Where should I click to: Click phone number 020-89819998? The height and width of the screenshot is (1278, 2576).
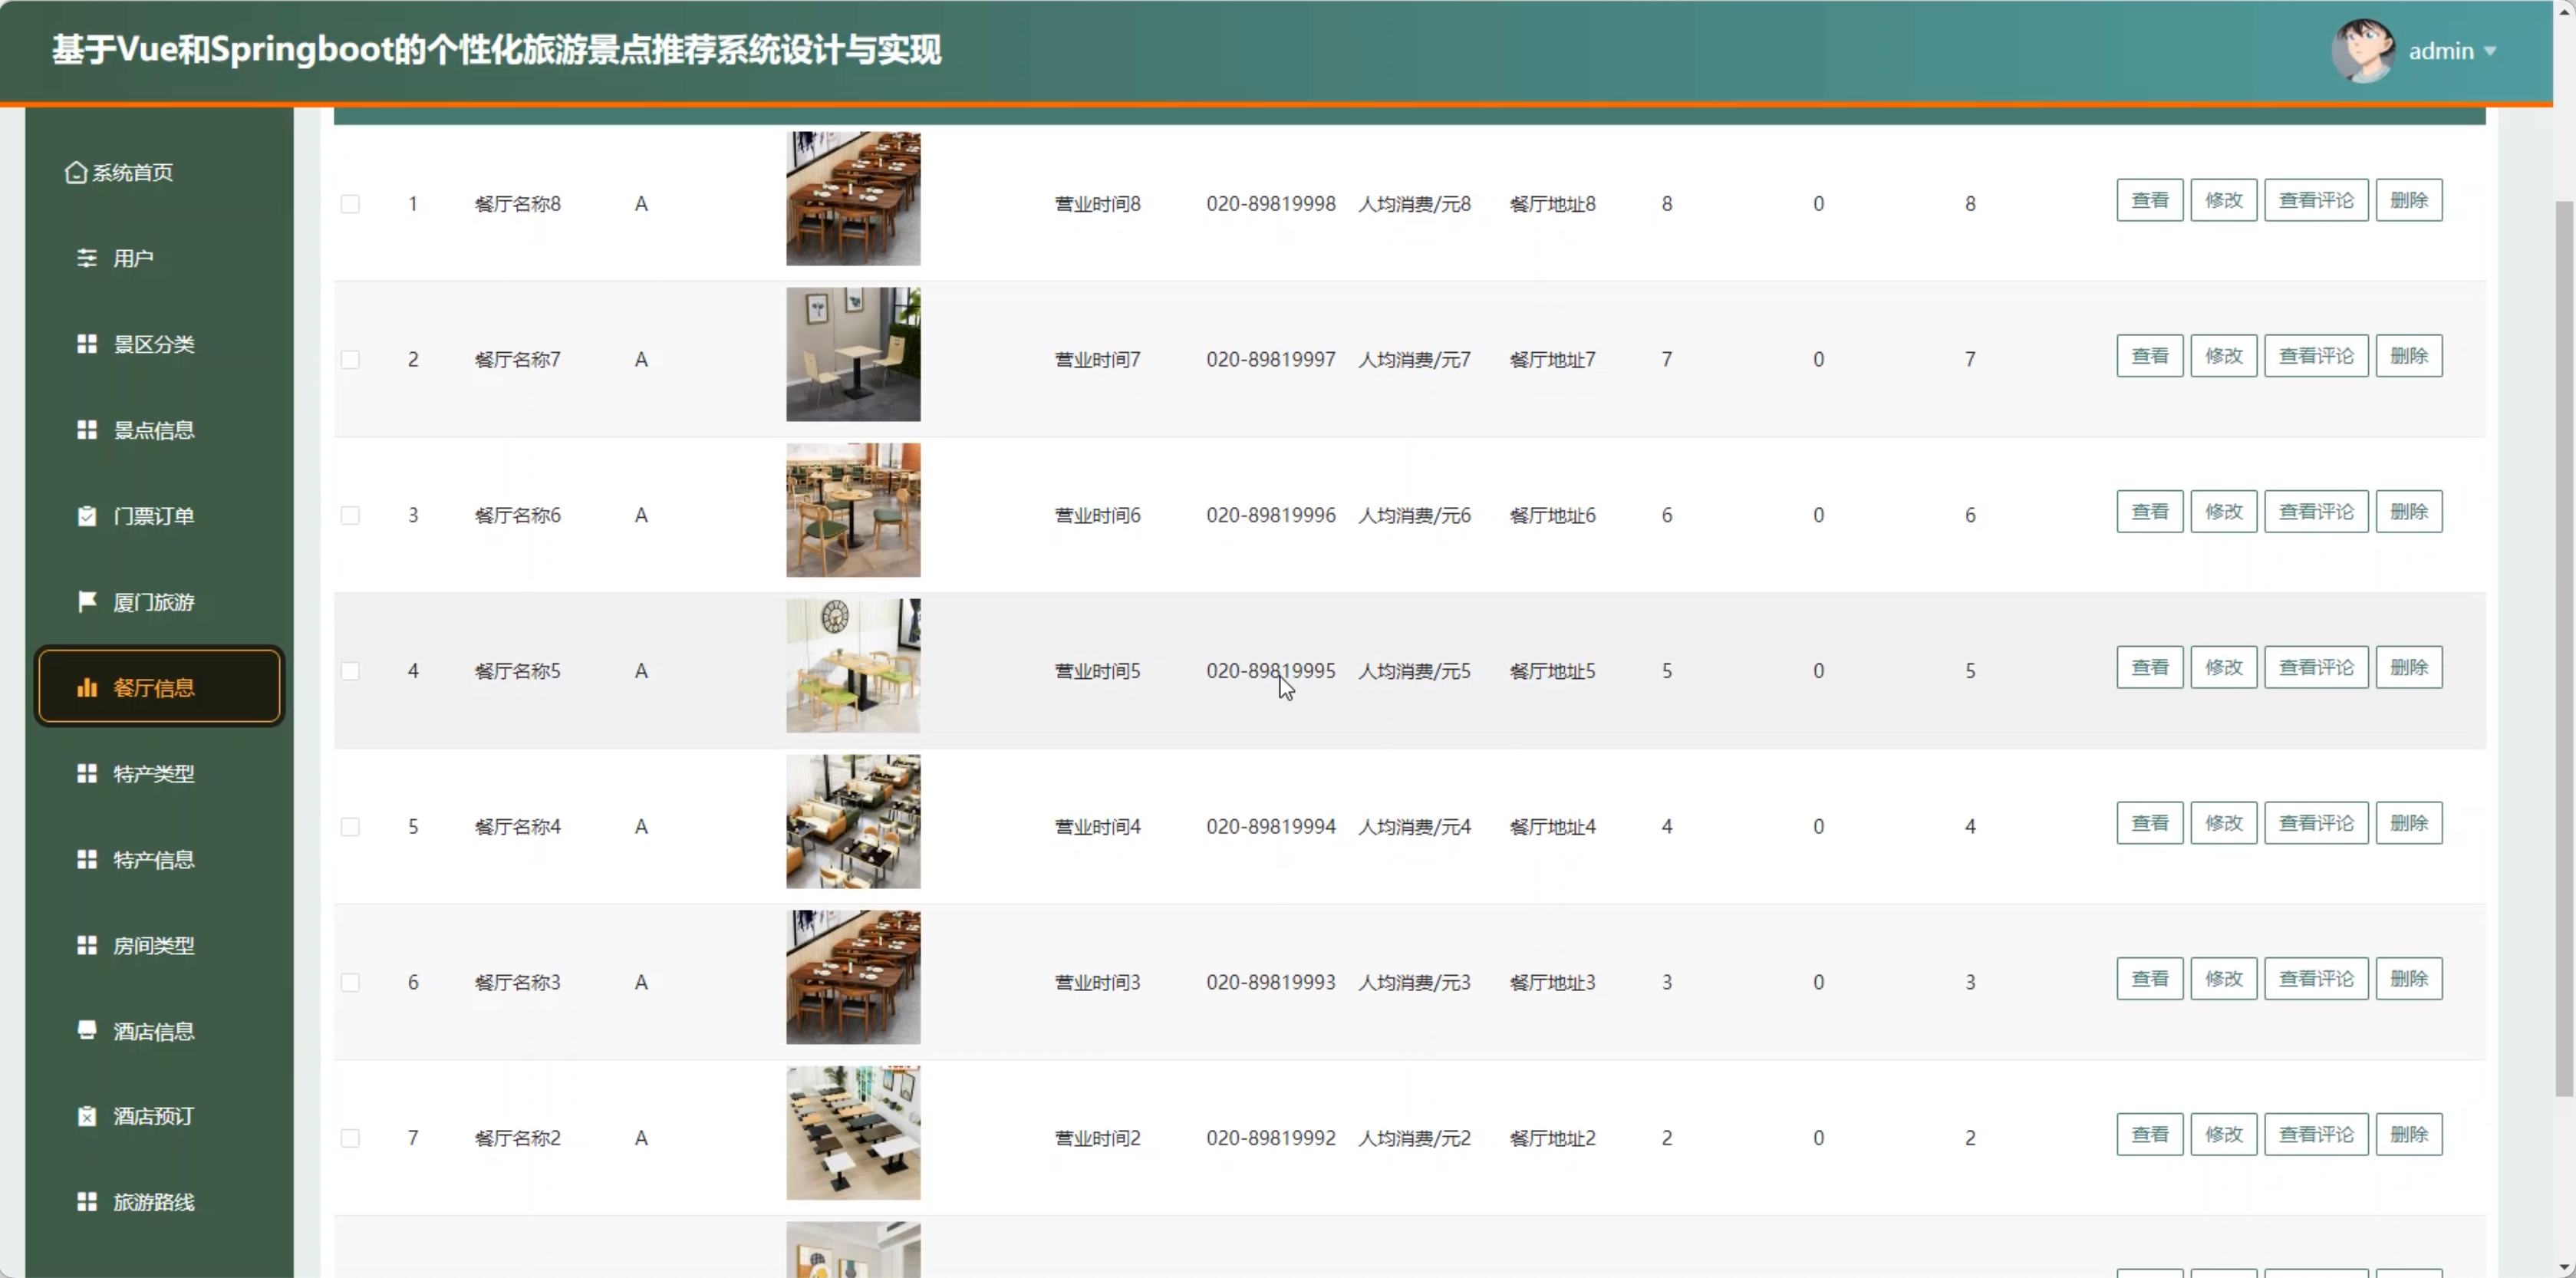tap(1271, 204)
